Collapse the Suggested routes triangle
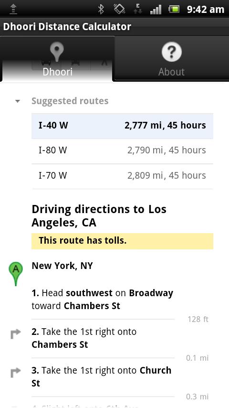The image size is (229, 408). pyautogui.click(x=18, y=101)
